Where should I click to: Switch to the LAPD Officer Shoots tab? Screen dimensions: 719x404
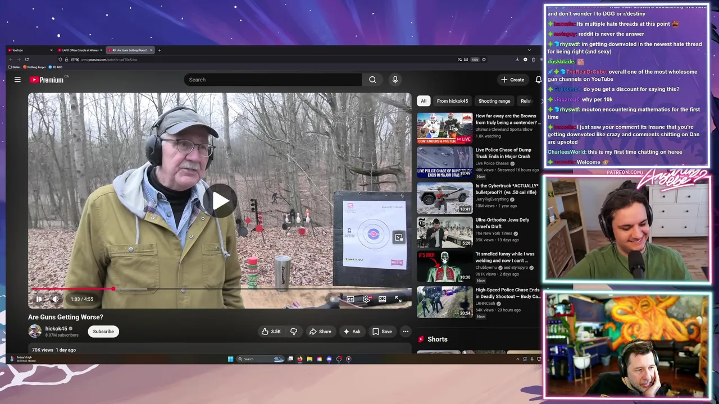(80, 50)
